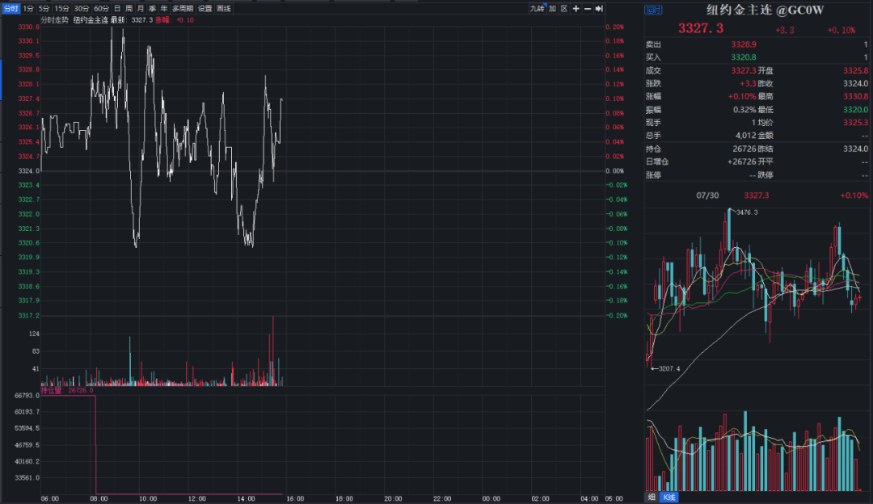This screenshot has width=873, height=504.
Task: Toggle the K线 mini chart view
Action: (x=668, y=497)
